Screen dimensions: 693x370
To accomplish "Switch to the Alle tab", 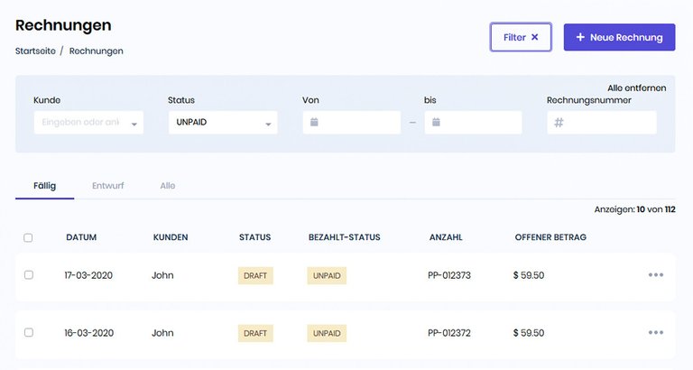I will (x=167, y=186).
